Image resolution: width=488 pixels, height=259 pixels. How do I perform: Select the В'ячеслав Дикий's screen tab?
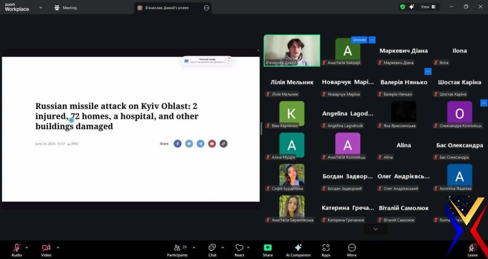click(x=167, y=8)
